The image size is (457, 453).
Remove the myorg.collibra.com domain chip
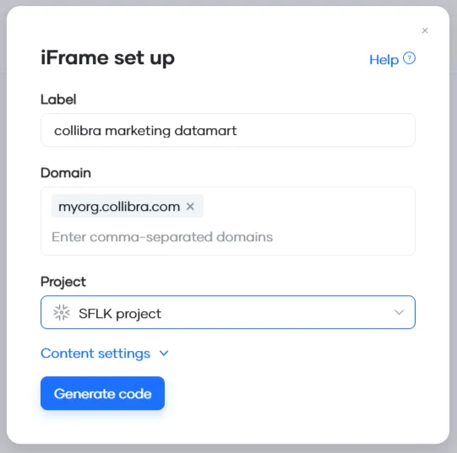point(190,207)
